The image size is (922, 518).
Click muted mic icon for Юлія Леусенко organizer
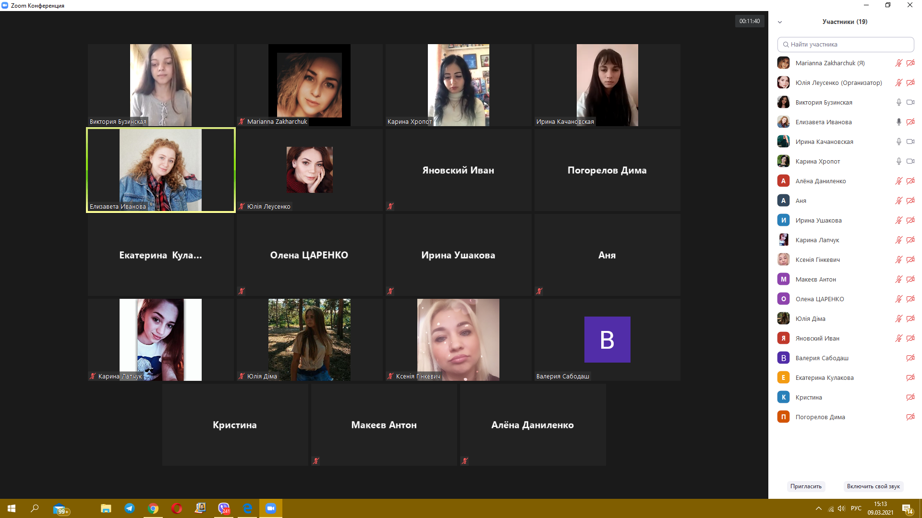coord(898,82)
